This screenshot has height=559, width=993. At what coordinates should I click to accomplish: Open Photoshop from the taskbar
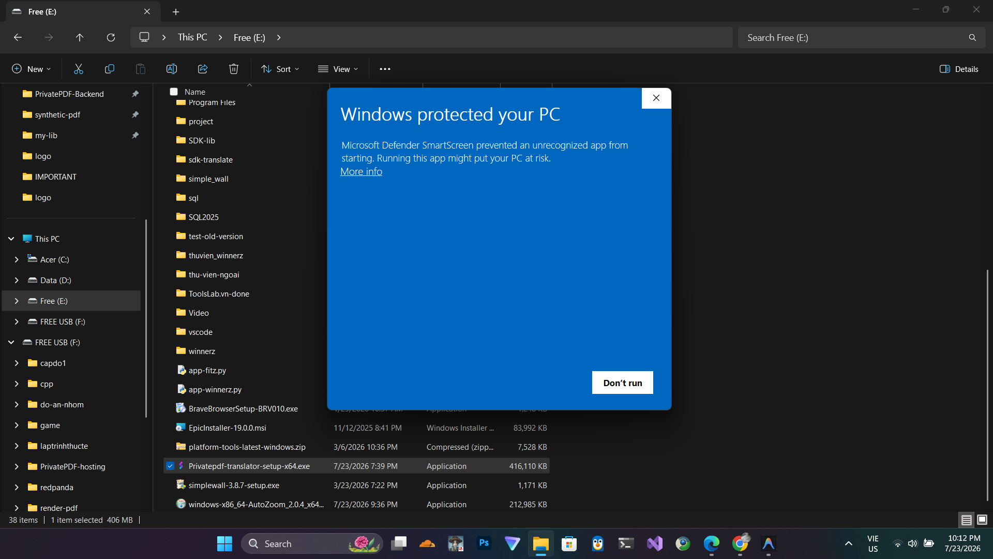(x=484, y=543)
